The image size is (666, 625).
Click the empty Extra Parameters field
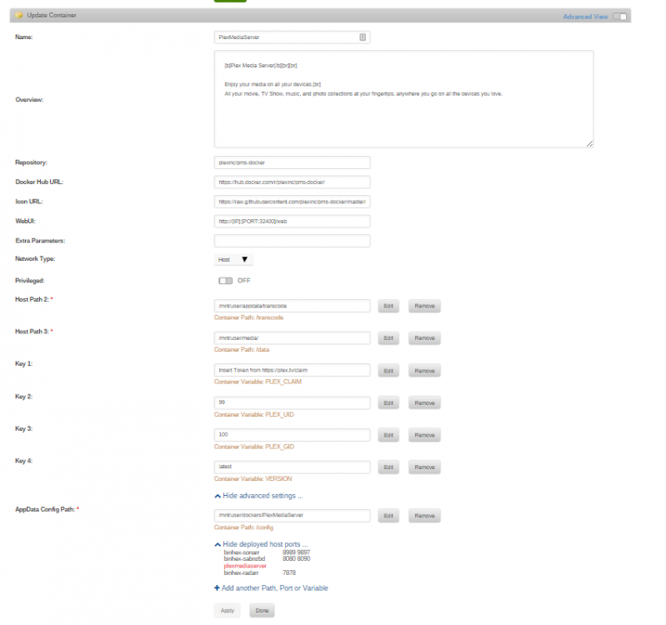tap(293, 241)
